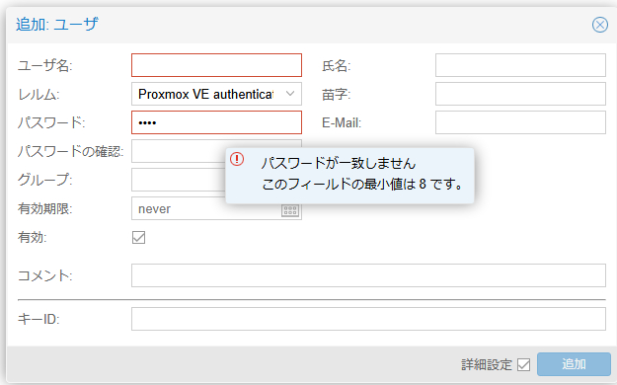Focus the ユーザ名 input field

tap(216, 65)
